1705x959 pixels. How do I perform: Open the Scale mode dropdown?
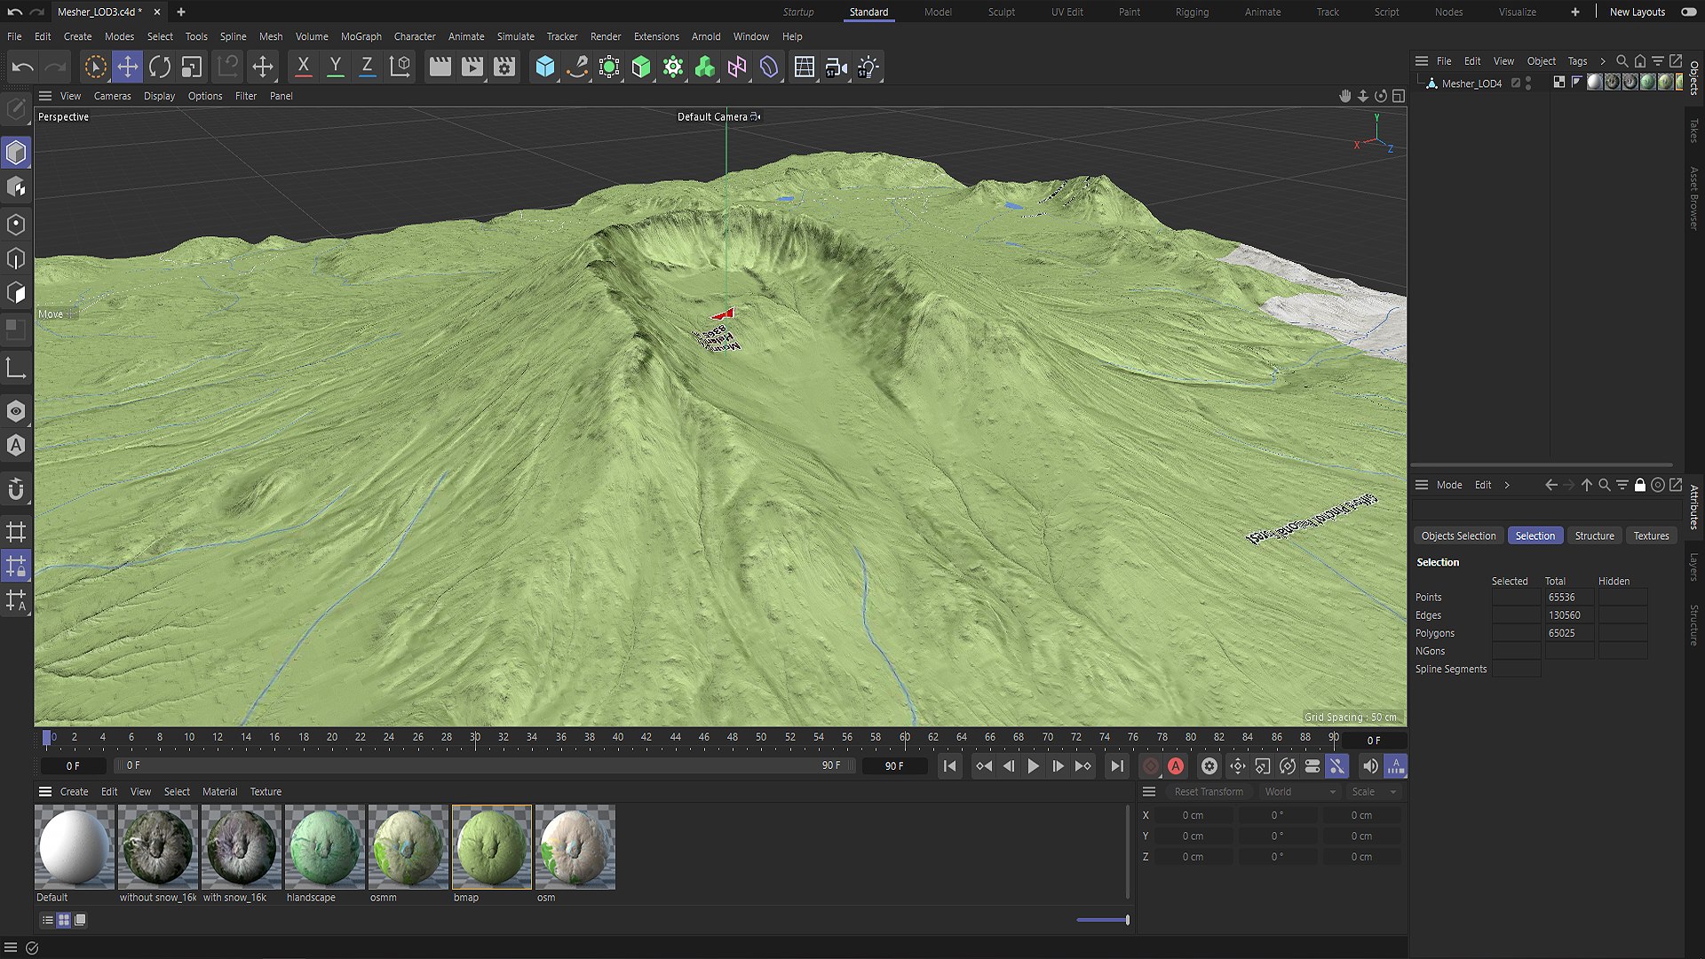click(1374, 792)
